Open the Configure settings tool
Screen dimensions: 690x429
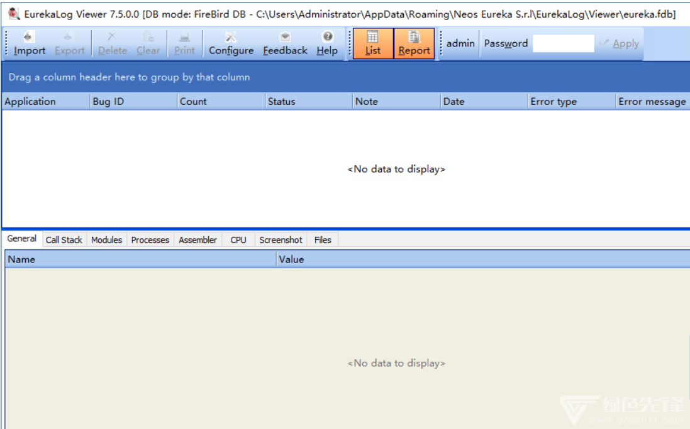click(x=231, y=43)
